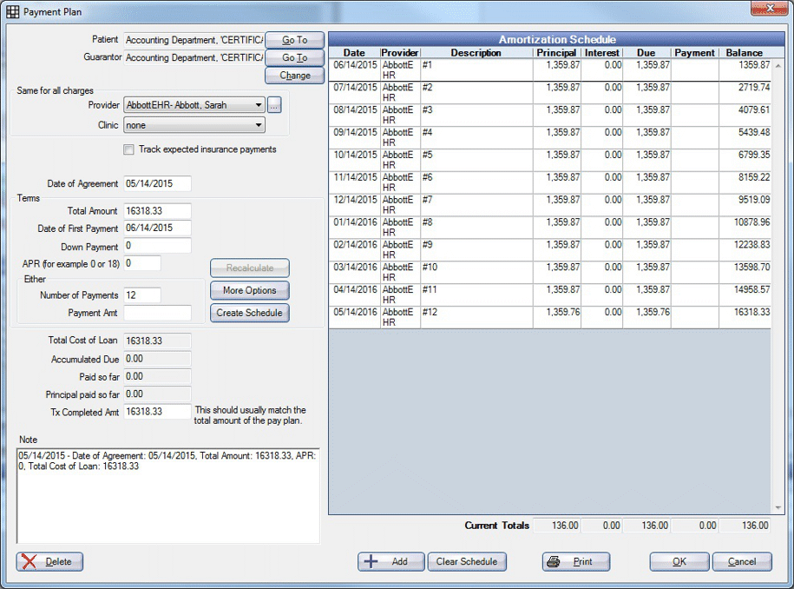Click Go To next to Patient
Image resolution: width=794 pixels, height=589 pixels.
pyautogui.click(x=294, y=40)
